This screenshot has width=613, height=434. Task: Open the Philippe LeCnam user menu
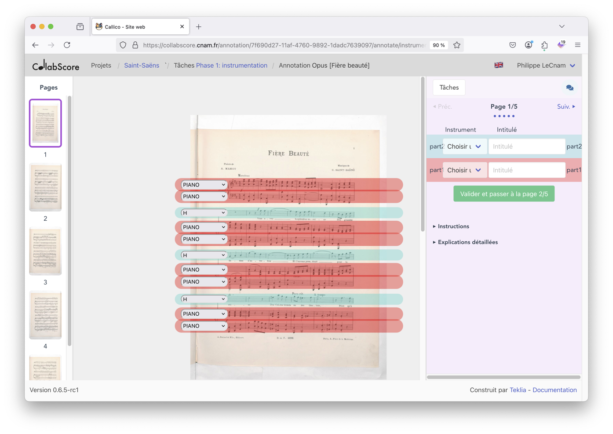click(x=546, y=65)
